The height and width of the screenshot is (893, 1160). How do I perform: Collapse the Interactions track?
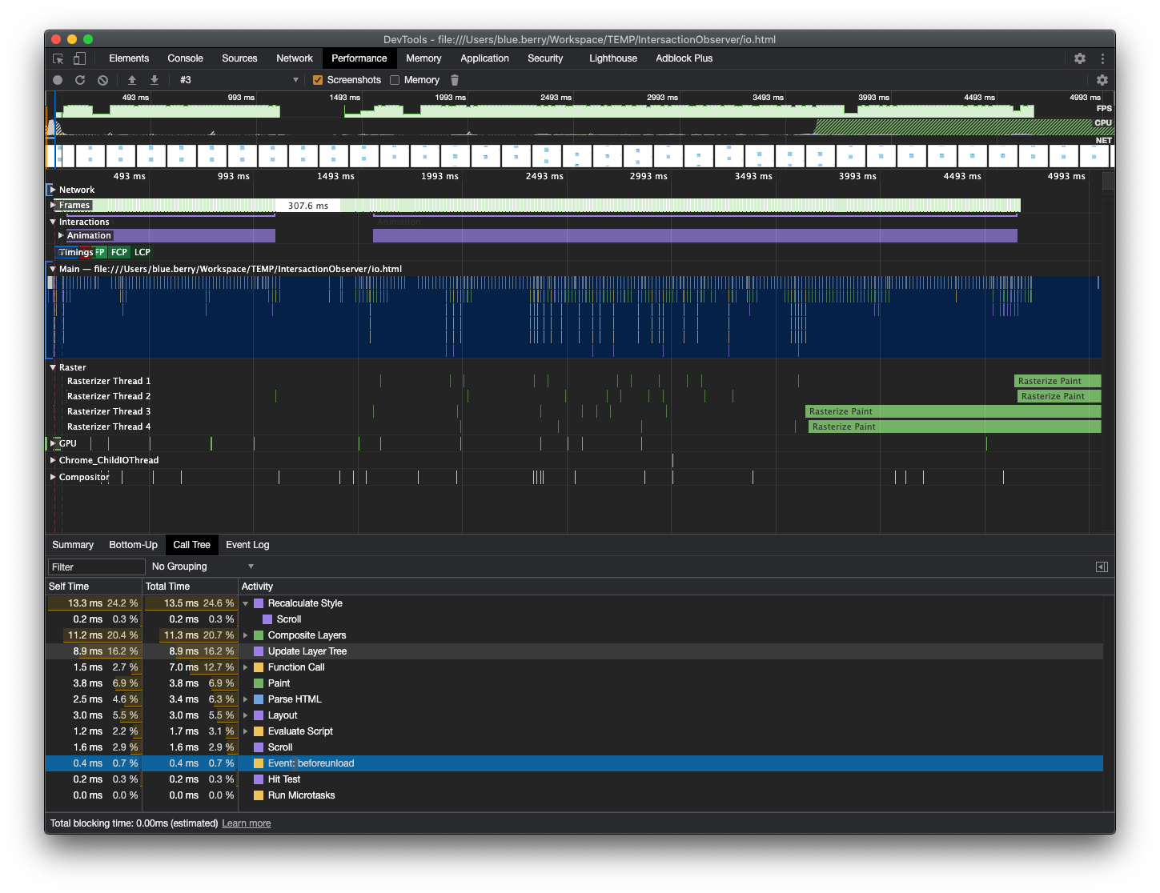tap(53, 222)
